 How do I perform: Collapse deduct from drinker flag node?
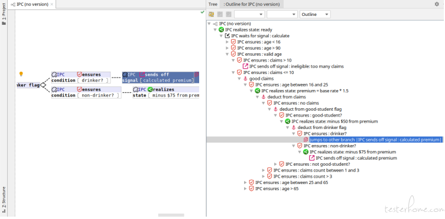[287, 127]
